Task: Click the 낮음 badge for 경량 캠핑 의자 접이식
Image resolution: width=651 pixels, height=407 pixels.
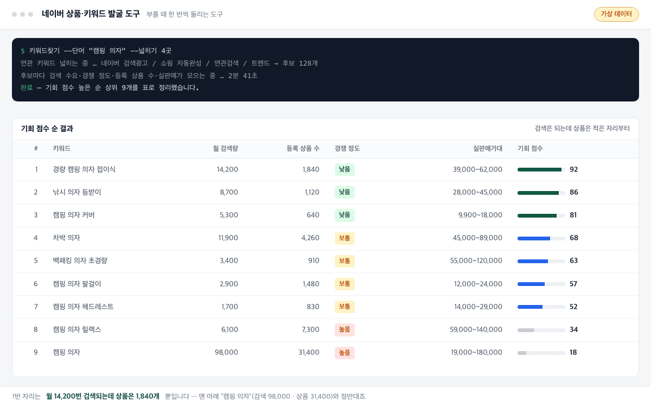Action: (x=344, y=169)
